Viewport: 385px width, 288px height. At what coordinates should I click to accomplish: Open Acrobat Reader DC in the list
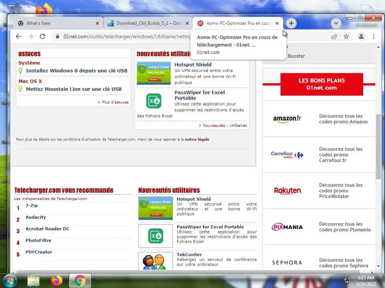pos(47,229)
